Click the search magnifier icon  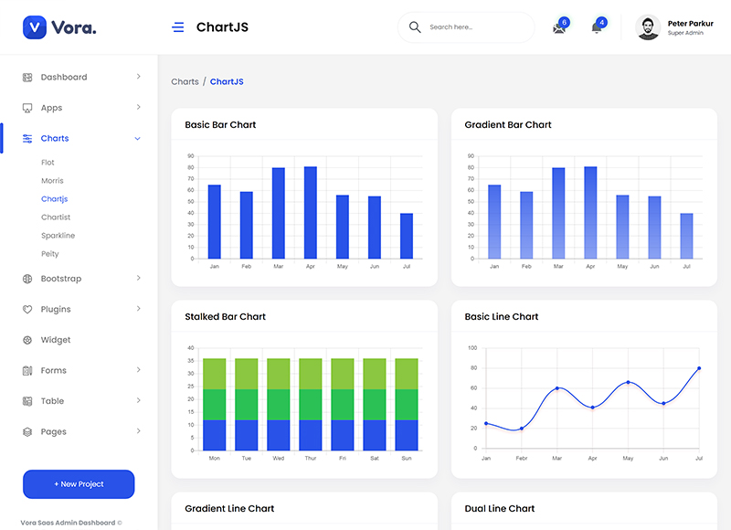[416, 27]
